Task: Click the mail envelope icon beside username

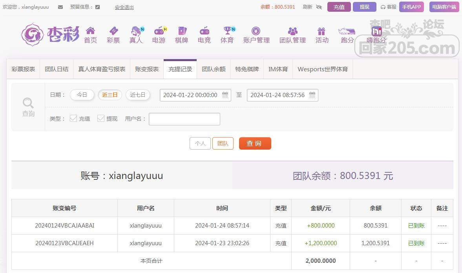Action: (x=60, y=7)
